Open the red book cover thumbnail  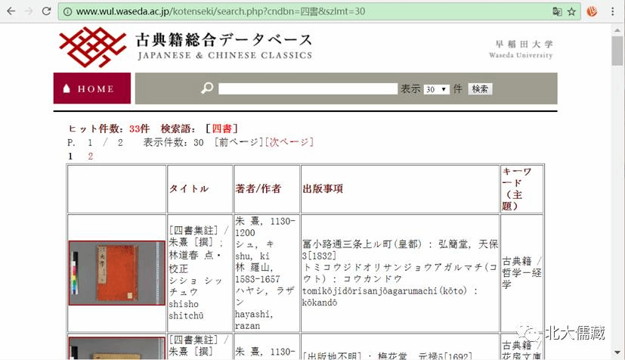tap(116, 273)
